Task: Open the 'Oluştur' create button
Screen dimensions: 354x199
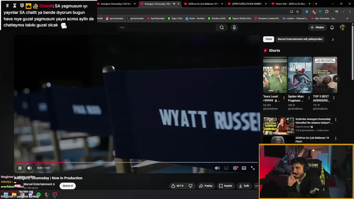Action: pyautogui.click(x=317, y=27)
